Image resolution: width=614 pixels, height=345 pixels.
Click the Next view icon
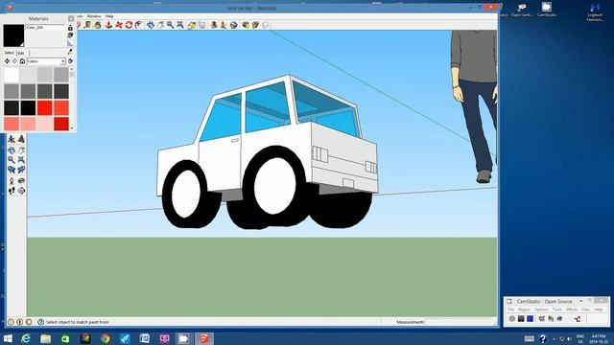click(21, 170)
